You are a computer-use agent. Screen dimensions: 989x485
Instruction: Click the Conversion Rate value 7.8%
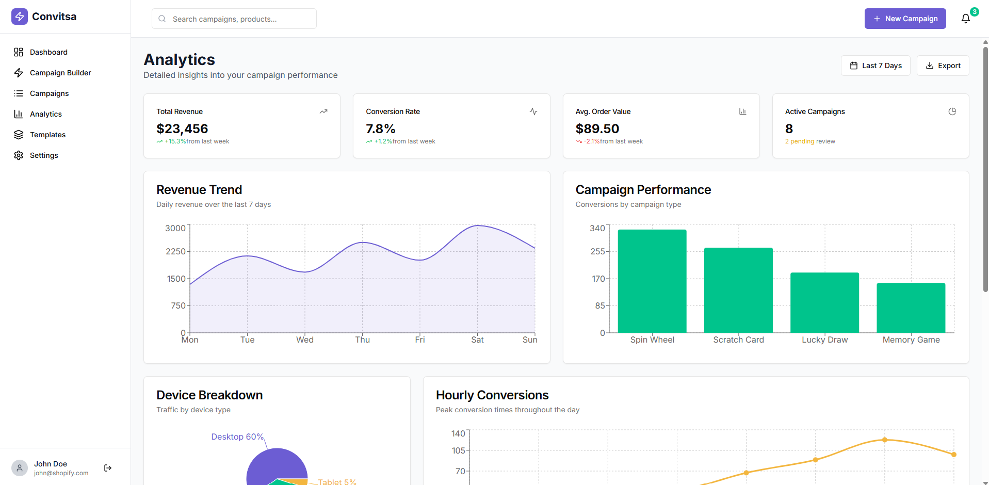[381, 128]
